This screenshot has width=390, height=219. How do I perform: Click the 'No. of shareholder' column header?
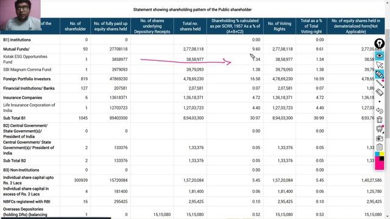[x=75, y=26]
